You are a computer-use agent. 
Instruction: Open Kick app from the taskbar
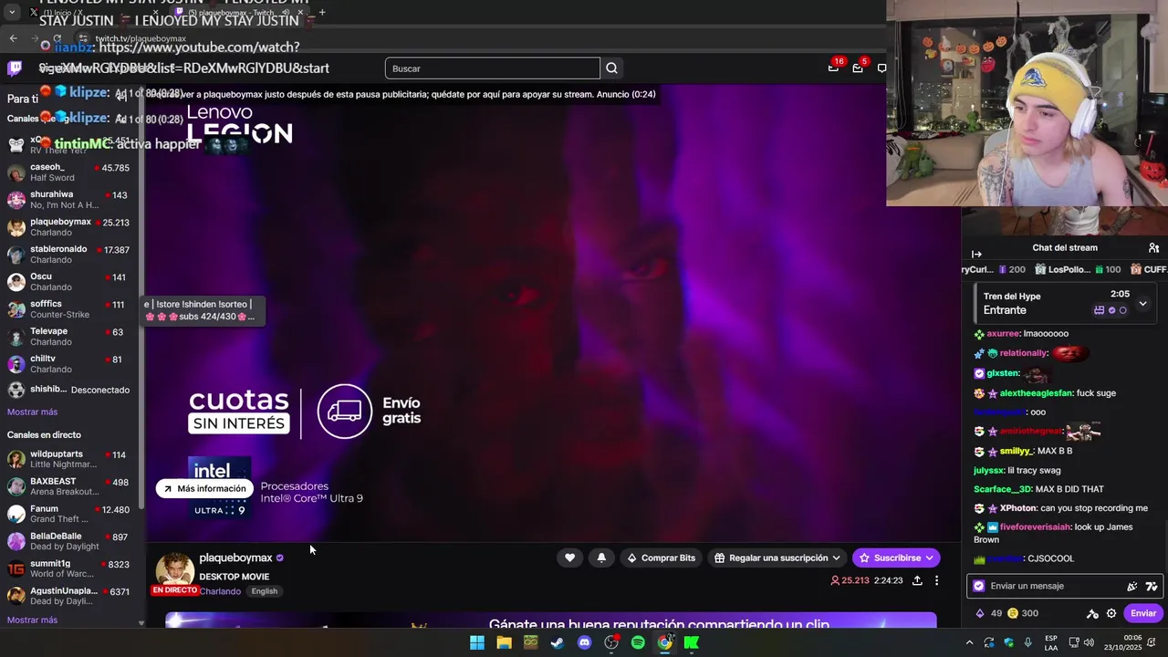pyautogui.click(x=692, y=642)
